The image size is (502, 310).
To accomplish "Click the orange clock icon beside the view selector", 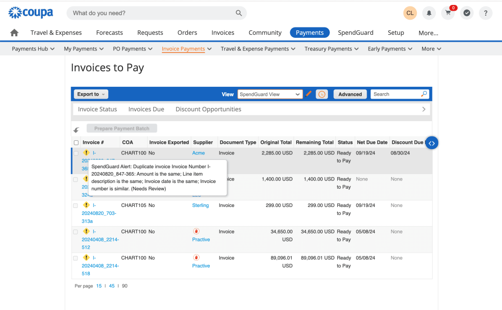I will point(321,94).
